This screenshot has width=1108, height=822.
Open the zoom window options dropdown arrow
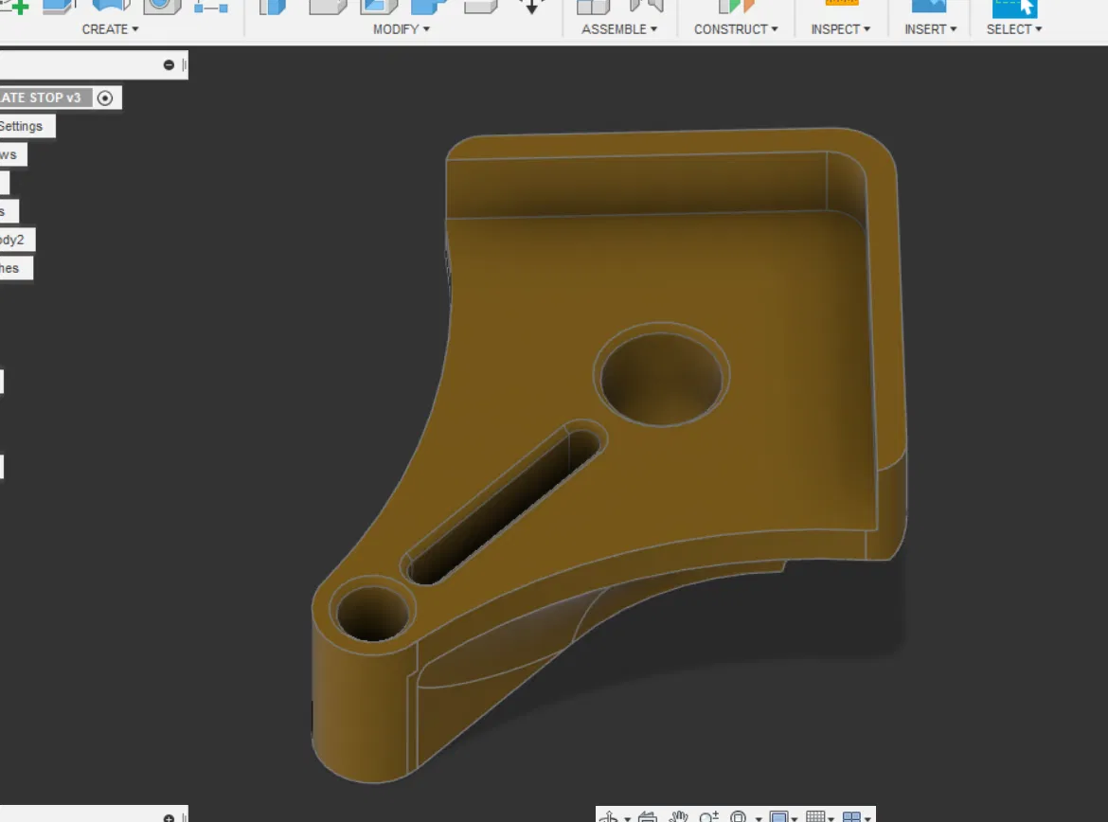[759, 818]
